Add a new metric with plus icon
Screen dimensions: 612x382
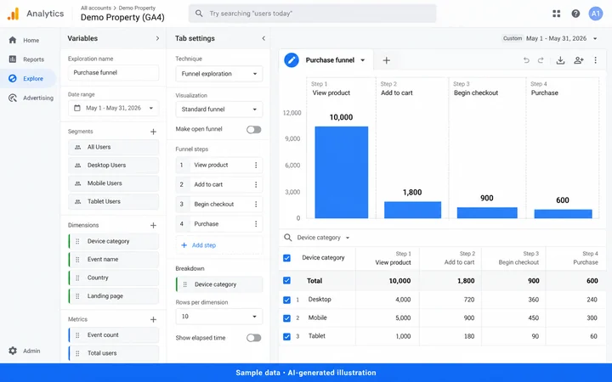coord(153,320)
